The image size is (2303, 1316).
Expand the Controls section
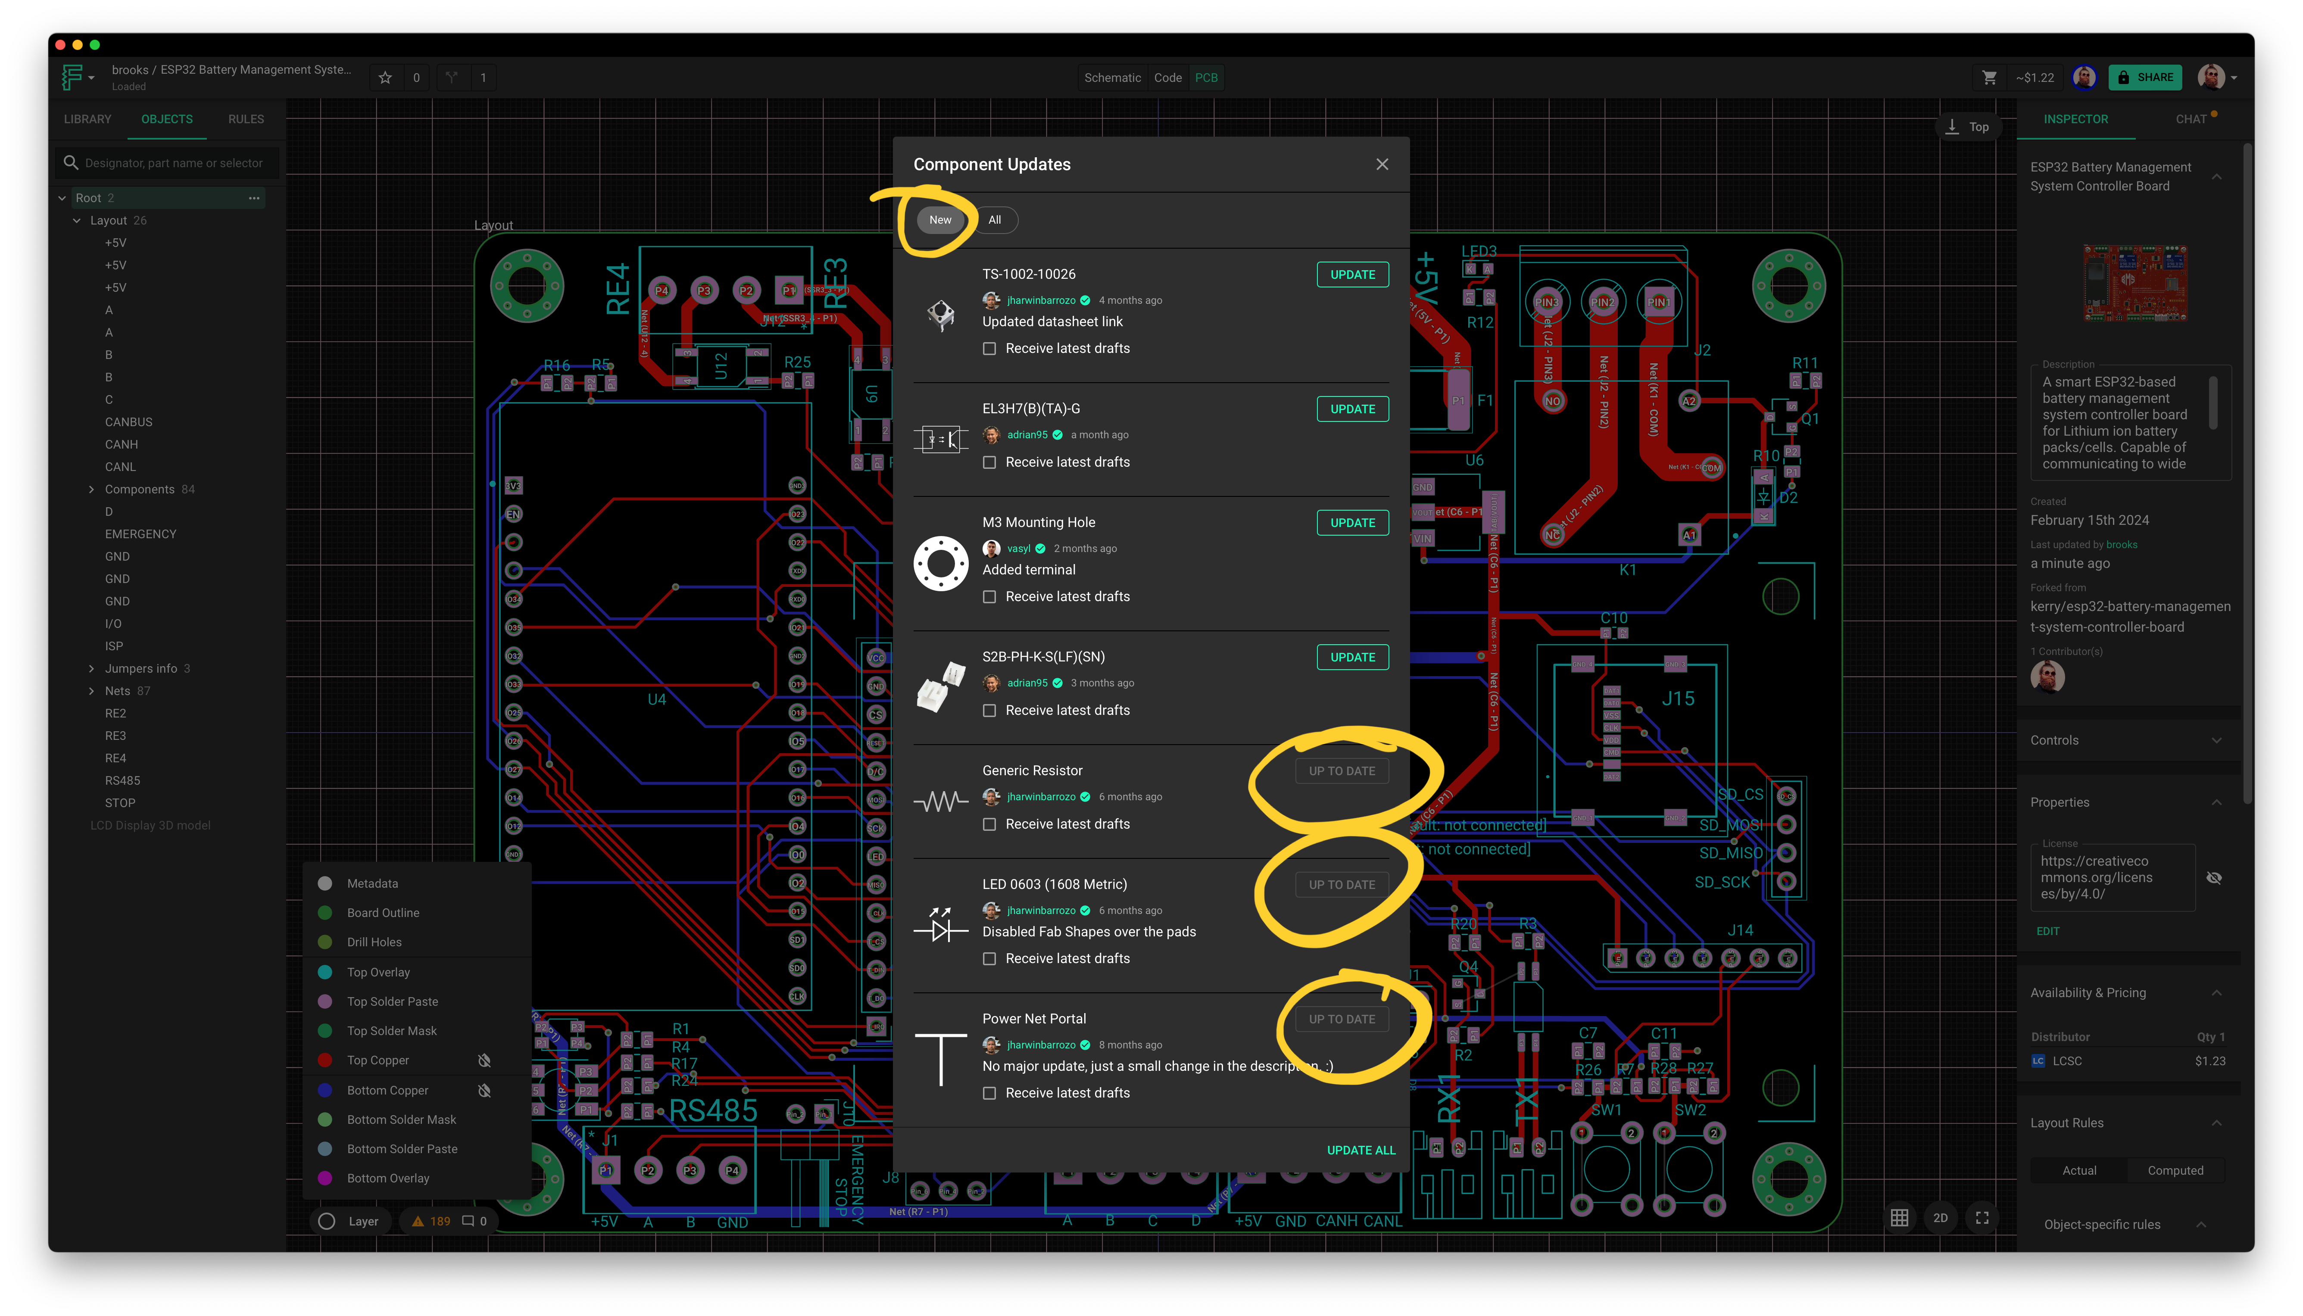pos(2216,740)
